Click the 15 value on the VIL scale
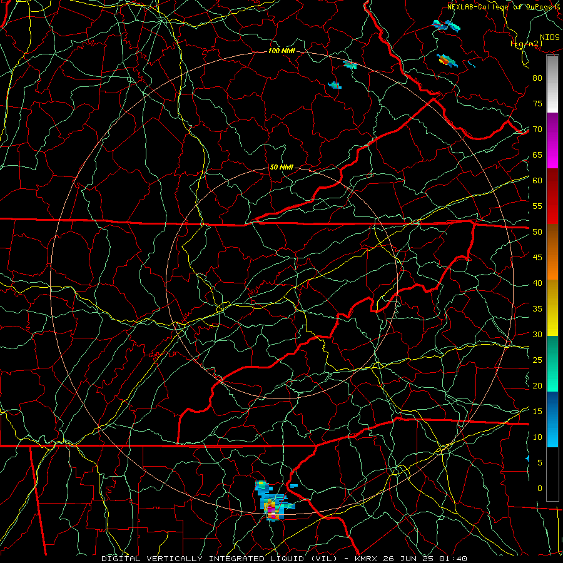Image resolution: width=563 pixels, height=563 pixels. (537, 412)
